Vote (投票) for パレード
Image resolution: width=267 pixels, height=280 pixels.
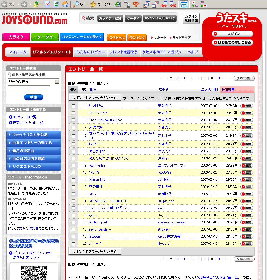247,244
